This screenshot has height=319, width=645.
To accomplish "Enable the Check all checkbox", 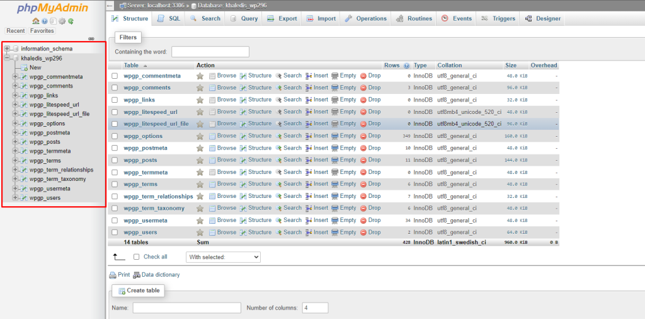I will coord(137,257).
